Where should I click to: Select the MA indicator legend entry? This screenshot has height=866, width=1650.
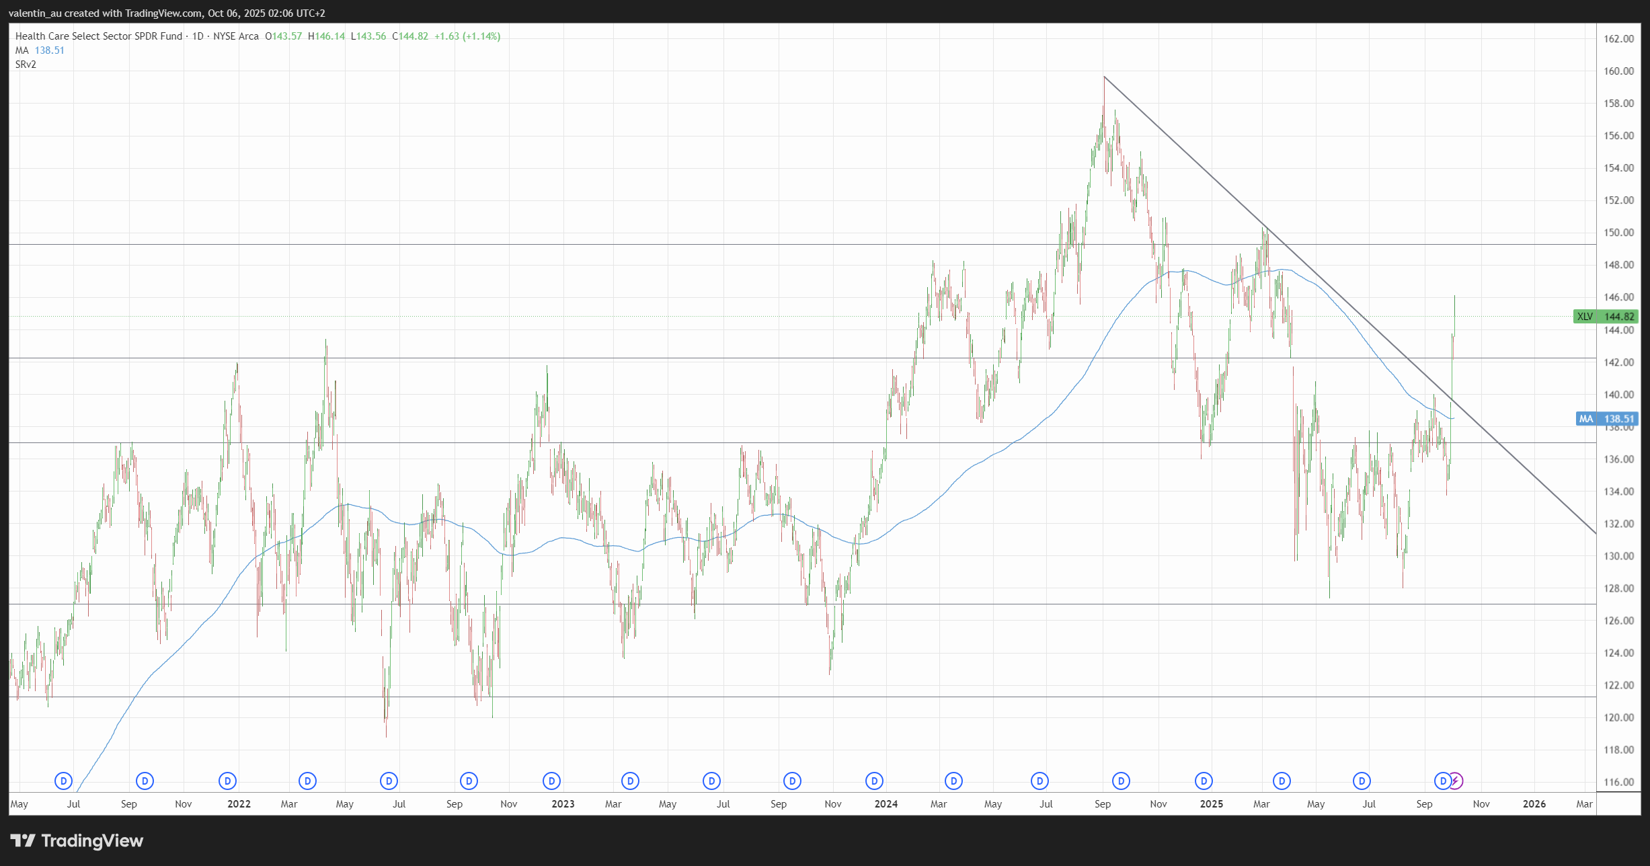23,50
